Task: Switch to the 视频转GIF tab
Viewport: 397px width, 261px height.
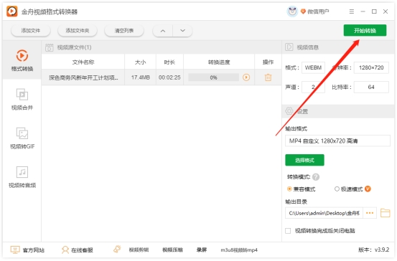Action: tap(22, 138)
